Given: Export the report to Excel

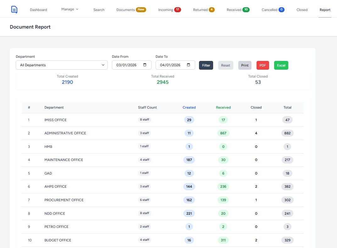Looking at the screenshot, I should point(281,65).
